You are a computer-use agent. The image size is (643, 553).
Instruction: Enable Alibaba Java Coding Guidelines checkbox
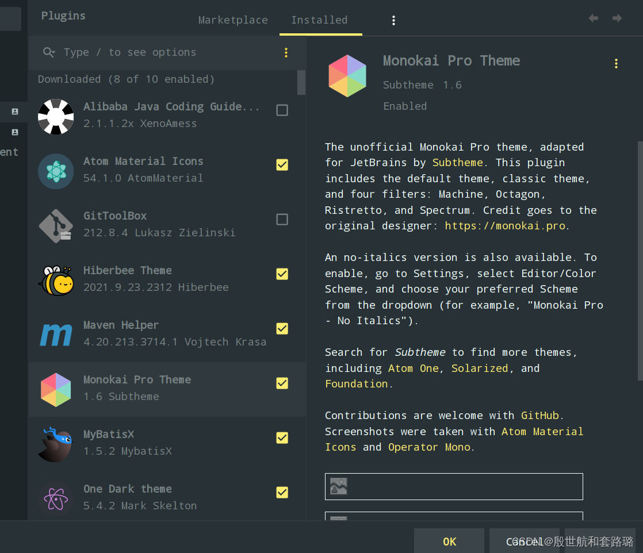282,110
